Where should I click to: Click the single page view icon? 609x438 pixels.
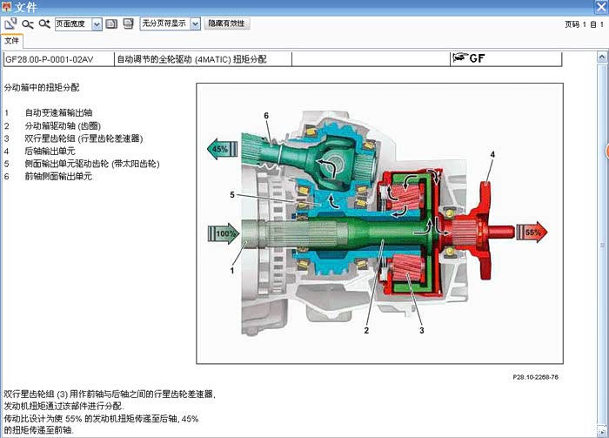pos(111,24)
